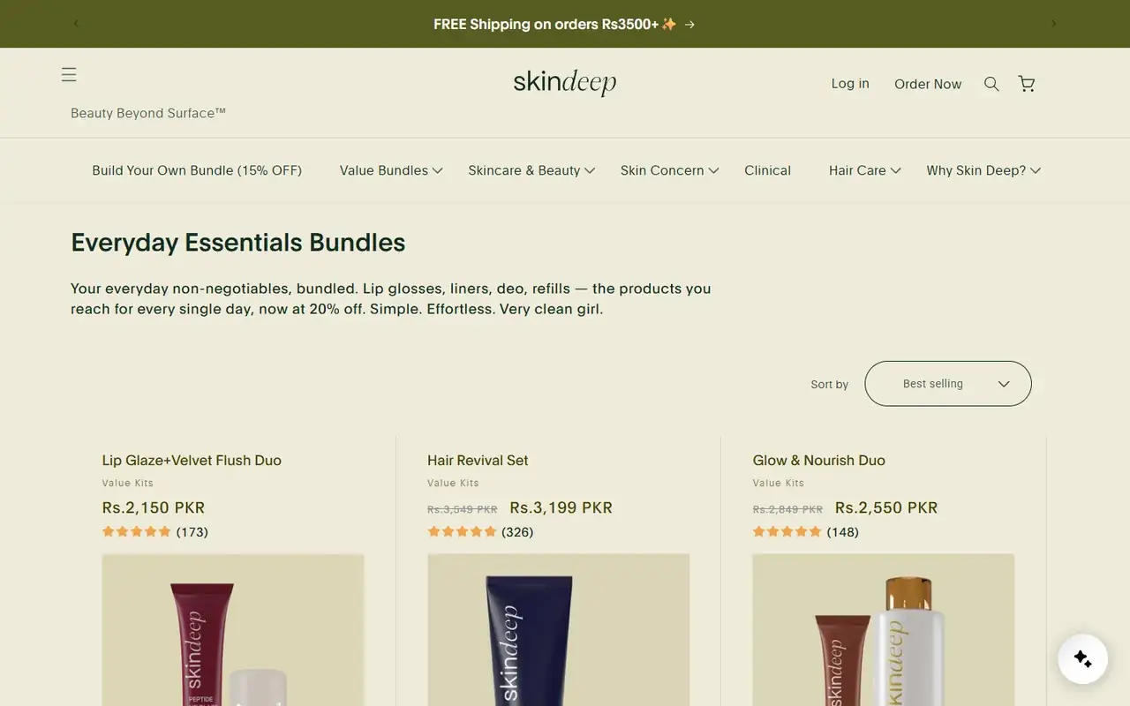The height and width of the screenshot is (706, 1130).
Task: Open the hamburger menu icon
Action: (x=69, y=75)
